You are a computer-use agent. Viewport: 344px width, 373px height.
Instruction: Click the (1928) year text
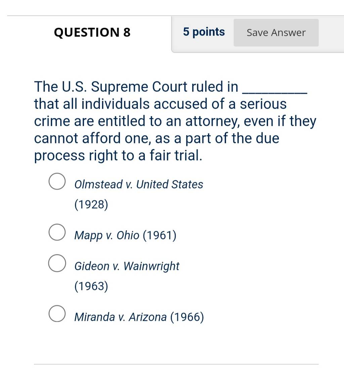[91, 205]
